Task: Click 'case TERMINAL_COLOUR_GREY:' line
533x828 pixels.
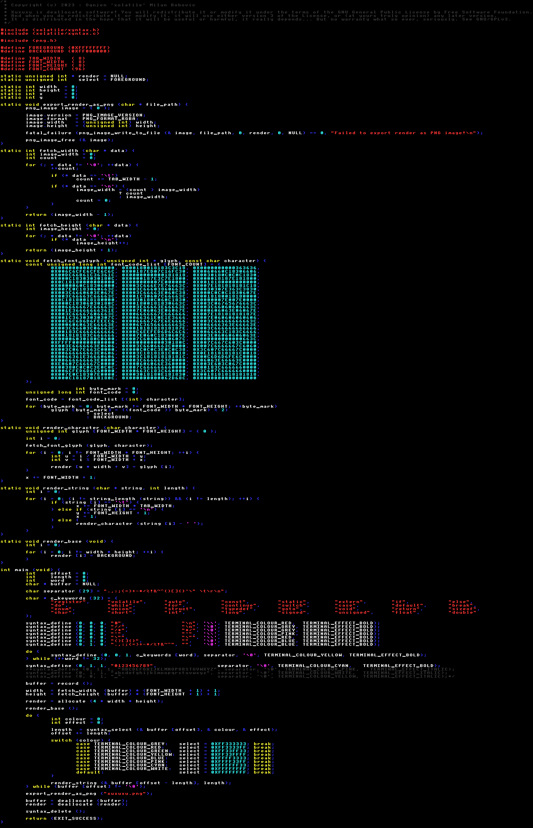Action: [x=175, y=744]
